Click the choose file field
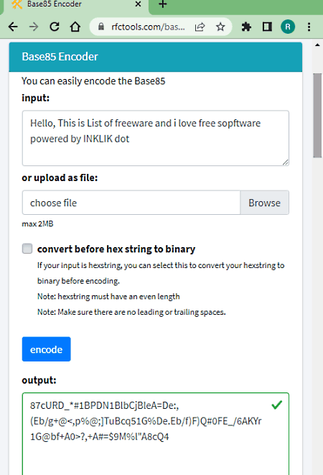The height and width of the screenshot is (475, 323). [x=131, y=203]
